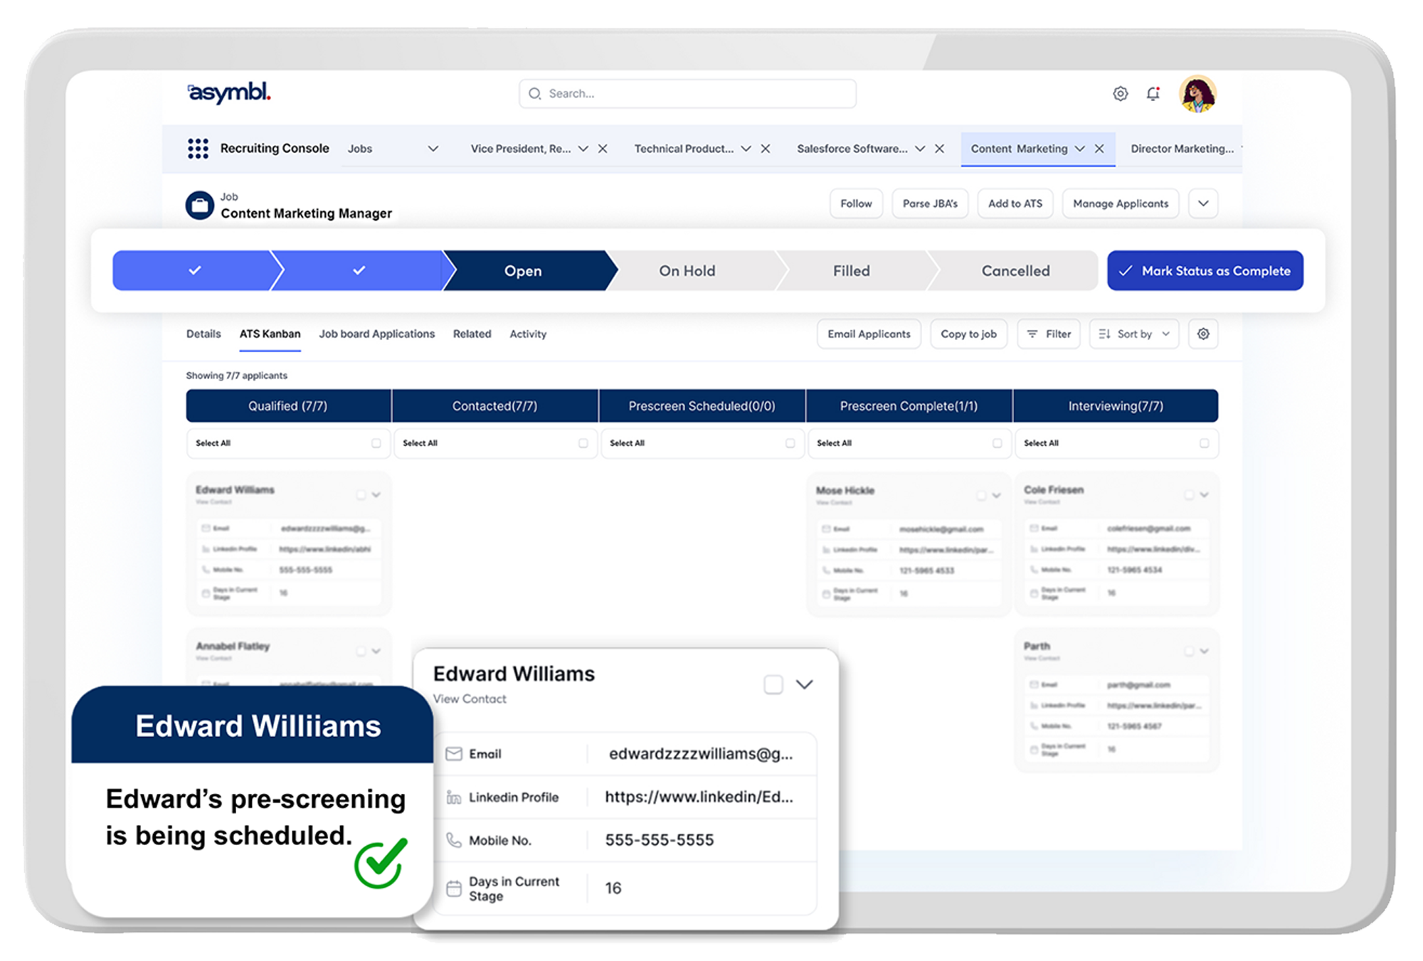The height and width of the screenshot is (961, 1423).
Task: Close the Technical Product tab
Action: pyautogui.click(x=766, y=149)
